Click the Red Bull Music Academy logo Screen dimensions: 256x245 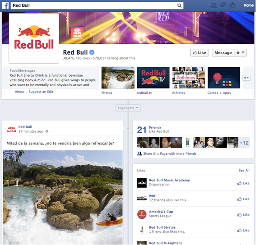tap(142, 183)
